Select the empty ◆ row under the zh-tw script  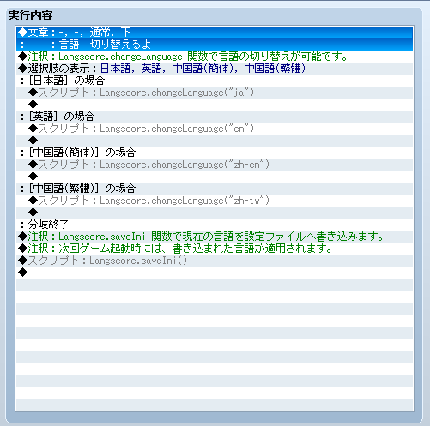(x=215, y=213)
